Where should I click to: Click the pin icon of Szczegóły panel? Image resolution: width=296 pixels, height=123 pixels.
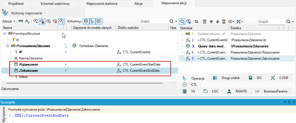pos(289,102)
